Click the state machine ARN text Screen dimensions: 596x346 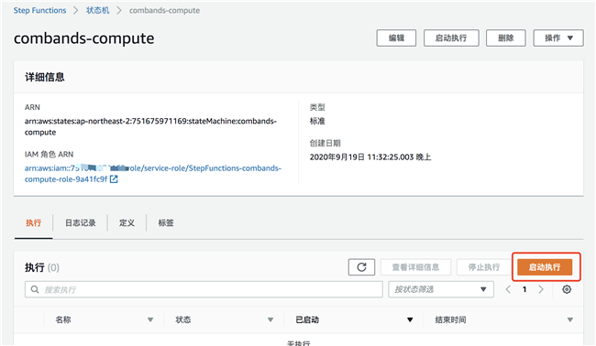[150, 126]
